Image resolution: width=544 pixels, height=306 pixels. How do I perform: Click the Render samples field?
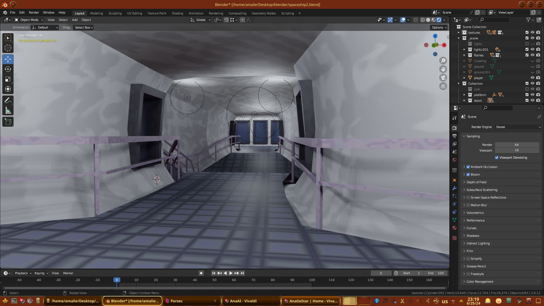[x=517, y=145]
